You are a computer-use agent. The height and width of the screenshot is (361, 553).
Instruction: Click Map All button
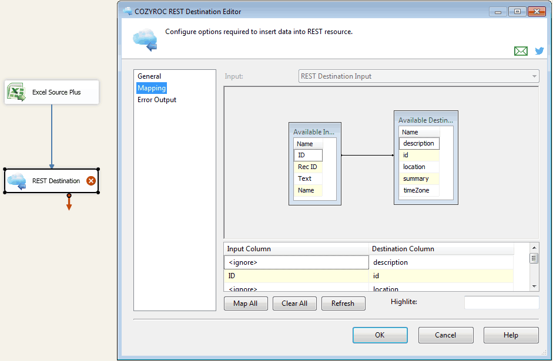pyautogui.click(x=246, y=303)
